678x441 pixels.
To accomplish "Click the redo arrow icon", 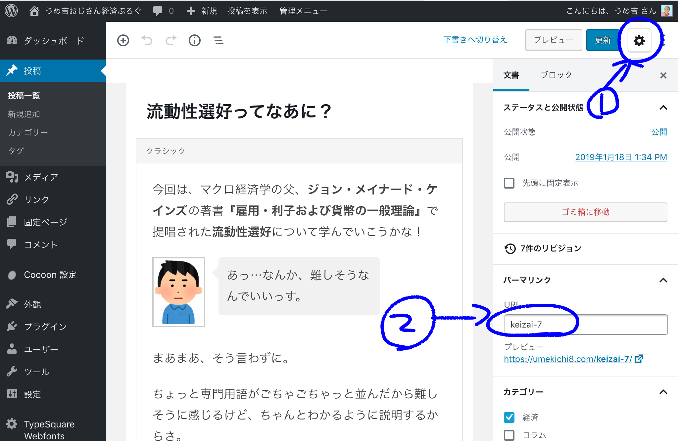I will click(171, 40).
